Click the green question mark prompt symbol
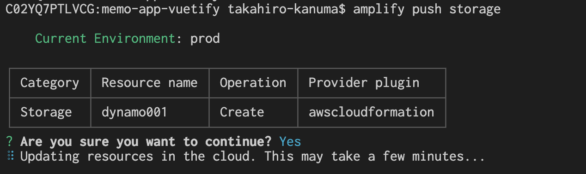This screenshot has height=174, width=586. pyautogui.click(x=10, y=141)
